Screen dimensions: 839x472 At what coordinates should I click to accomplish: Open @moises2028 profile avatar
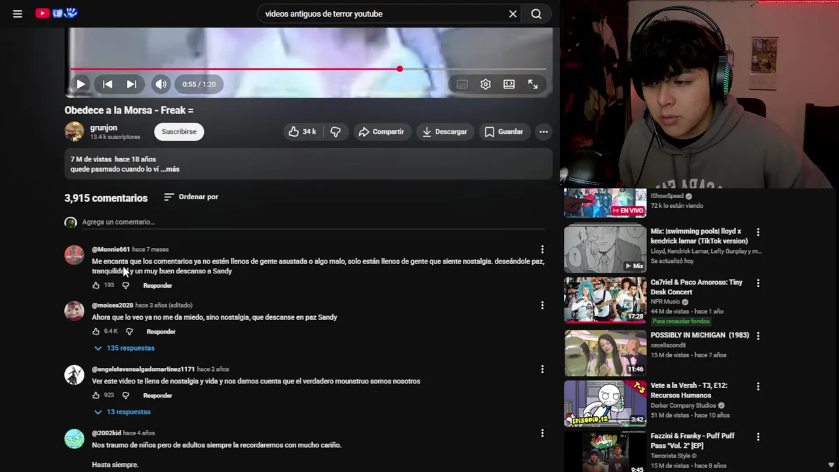(x=74, y=311)
